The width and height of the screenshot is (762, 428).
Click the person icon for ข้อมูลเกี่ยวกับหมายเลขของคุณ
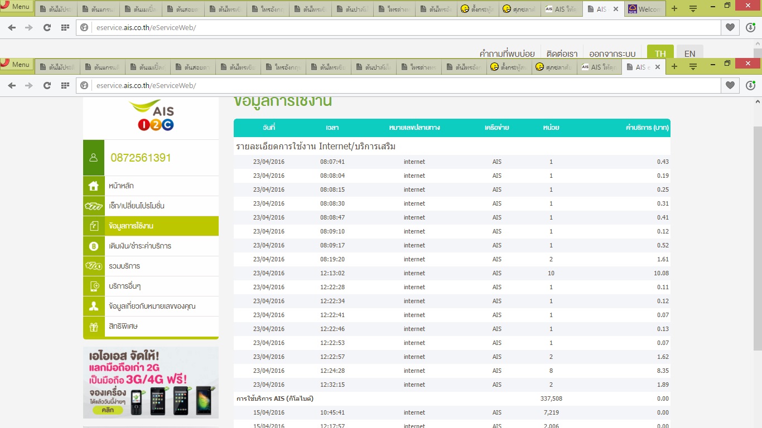[94, 306]
